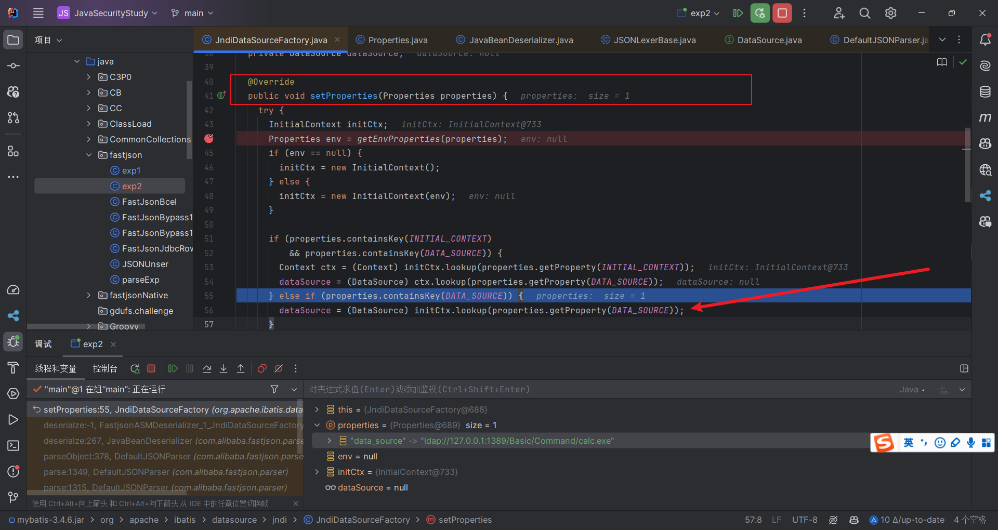The image size is (998, 530).
Task: Open the Build hammer tool window
Action: coord(14,368)
